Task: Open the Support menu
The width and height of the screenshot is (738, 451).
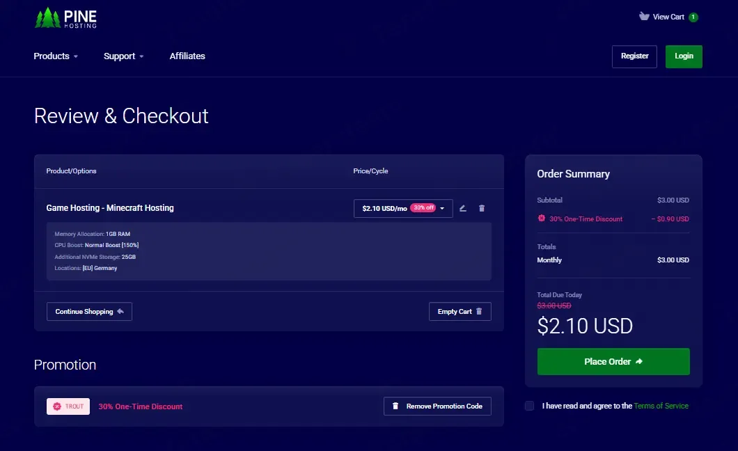Action: tap(123, 56)
